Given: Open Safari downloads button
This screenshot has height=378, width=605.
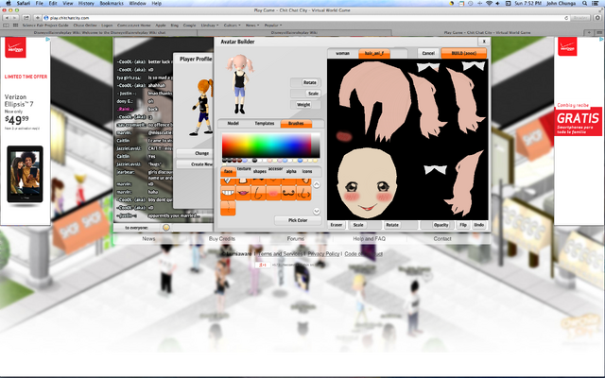Looking at the screenshot, I should 597,18.
